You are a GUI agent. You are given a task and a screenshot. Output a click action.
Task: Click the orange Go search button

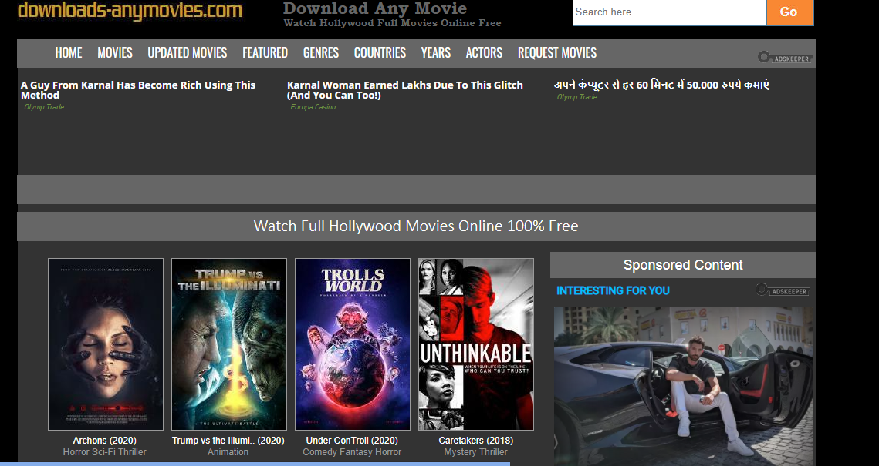click(789, 12)
